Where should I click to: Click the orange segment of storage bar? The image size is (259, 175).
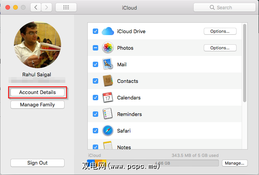[98, 163]
